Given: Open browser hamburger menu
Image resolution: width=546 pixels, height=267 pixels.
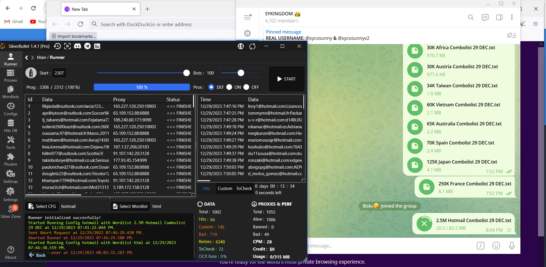Looking at the screenshot, I should (x=535, y=24).
